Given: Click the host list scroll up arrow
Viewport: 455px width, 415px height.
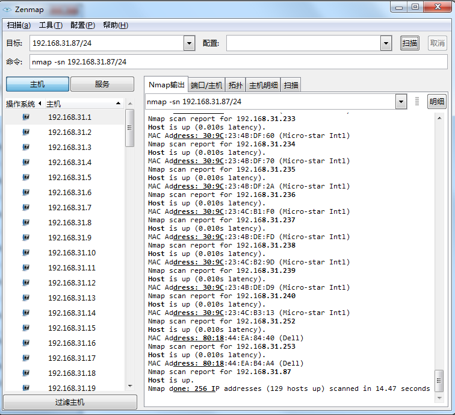Looking at the screenshot, I should click(130, 104).
